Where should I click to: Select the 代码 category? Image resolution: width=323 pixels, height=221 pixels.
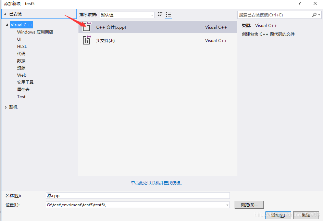(x=21, y=54)
